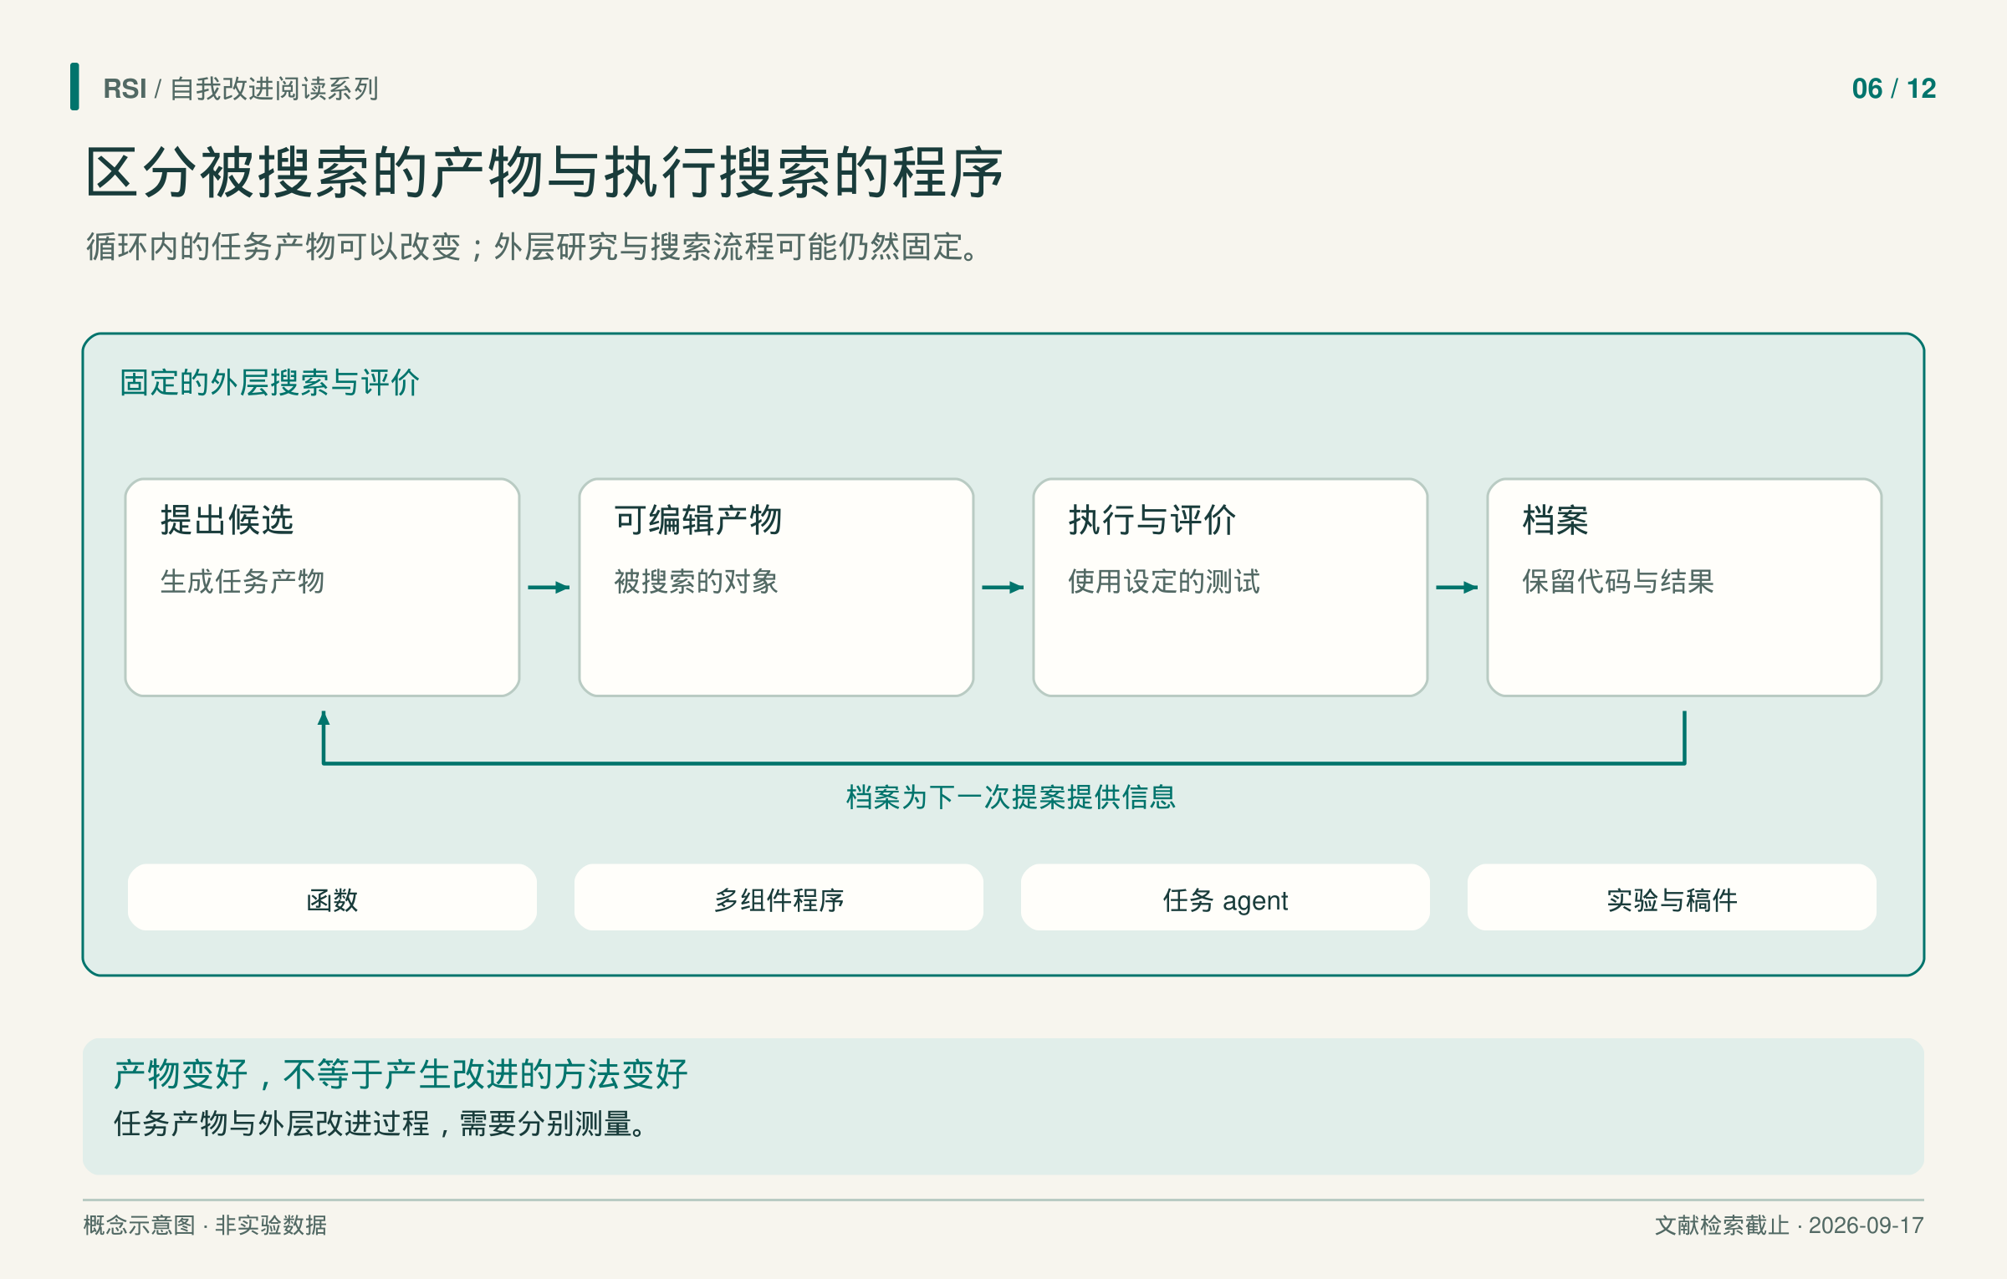Click the text 使用设定的测试
Screen dimensions: 2007x1279
1163,581
